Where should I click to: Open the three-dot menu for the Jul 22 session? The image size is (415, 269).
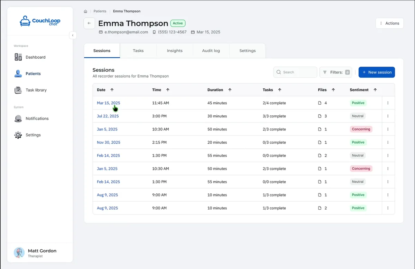(388, 116)
